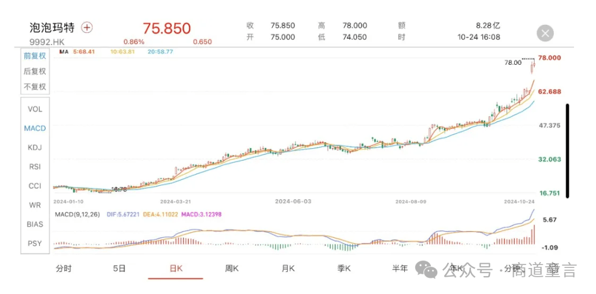Select the PSY indicator

(x=35, y=243)
